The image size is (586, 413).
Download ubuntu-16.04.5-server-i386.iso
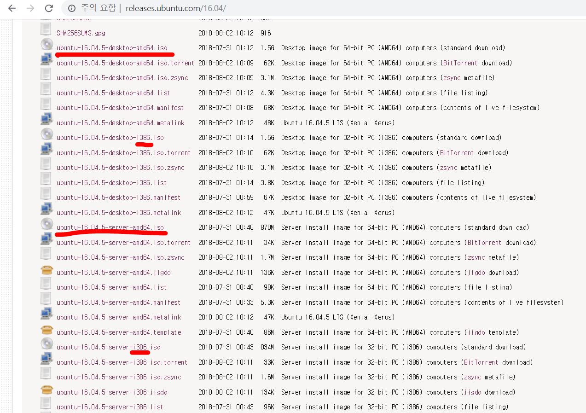point(109,347)
